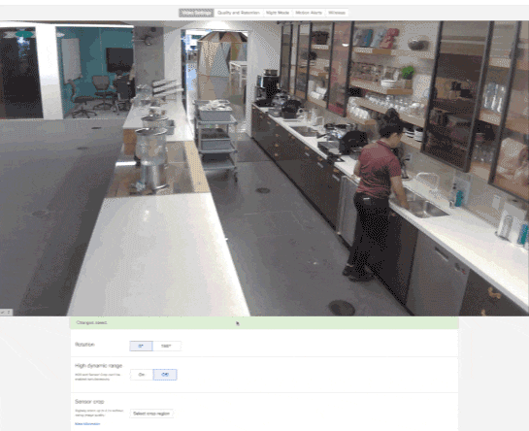Viewport: 529px width, 431px height.
Task: Click the small pencil icon on the video overlay
Action: [x=3, y=313]
